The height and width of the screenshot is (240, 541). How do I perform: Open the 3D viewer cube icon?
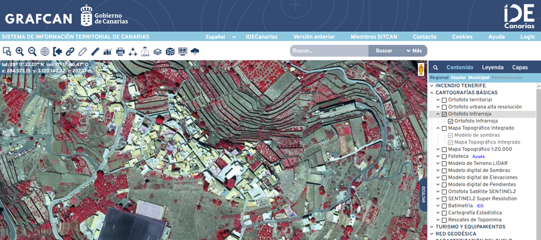170,52
